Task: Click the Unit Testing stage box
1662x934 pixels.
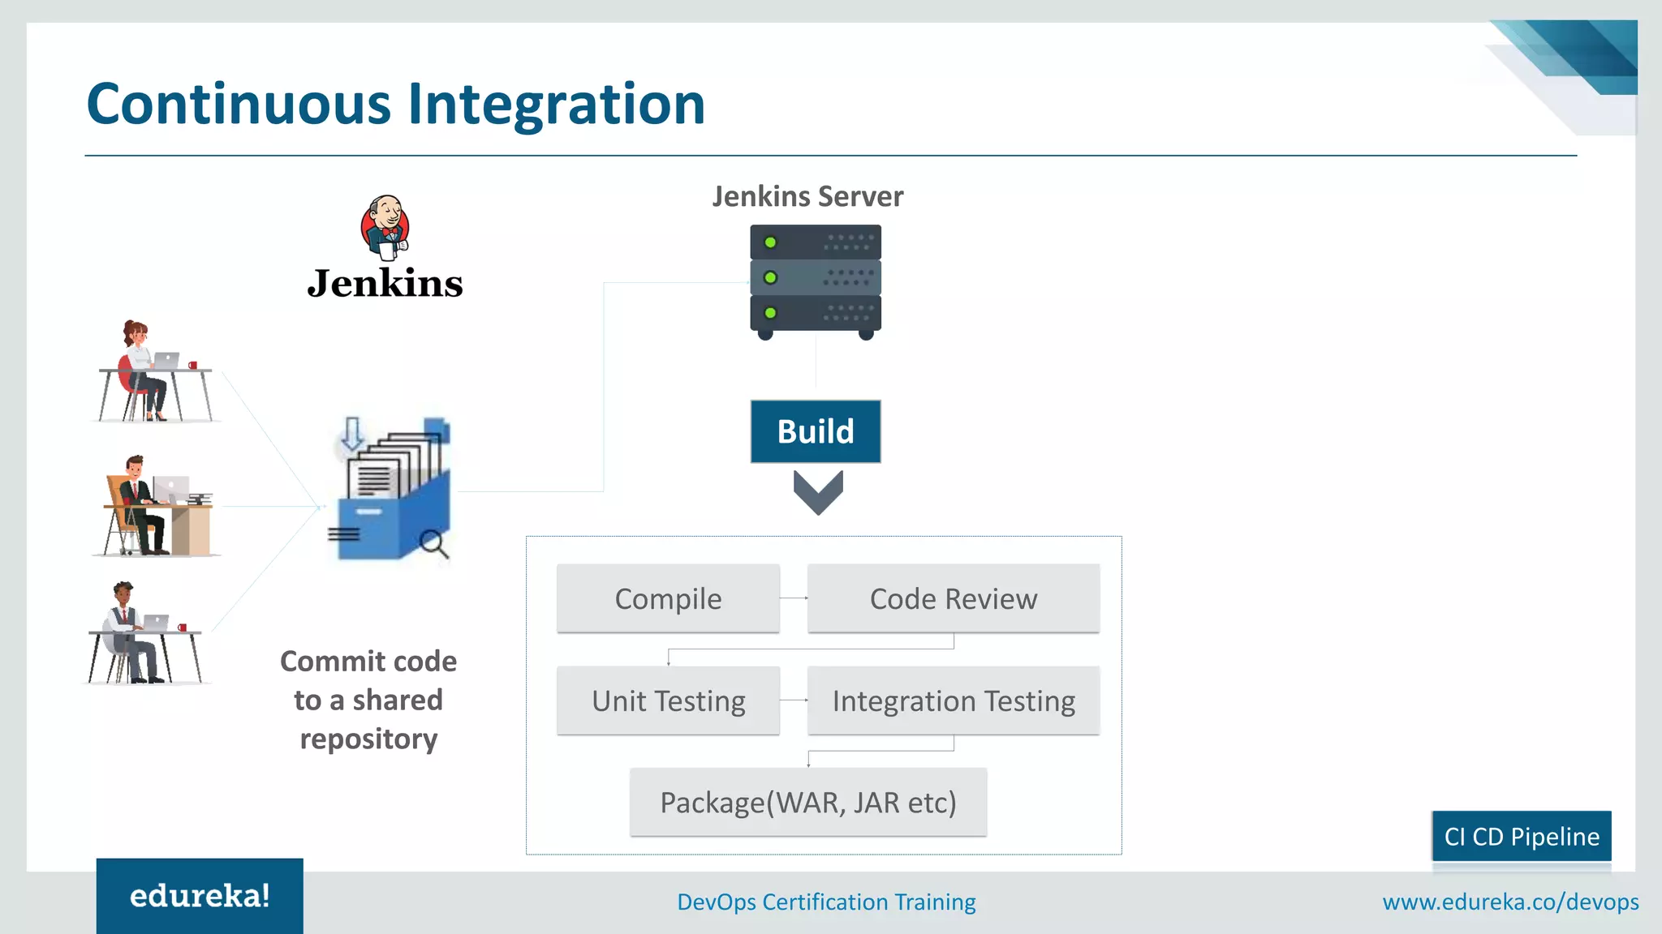Action: click(x=668, y=700)
